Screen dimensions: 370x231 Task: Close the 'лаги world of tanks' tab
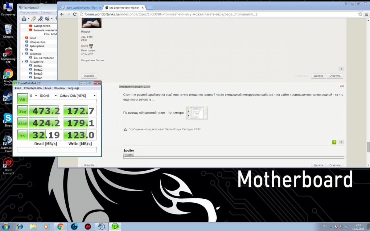[x=100, y=7]
